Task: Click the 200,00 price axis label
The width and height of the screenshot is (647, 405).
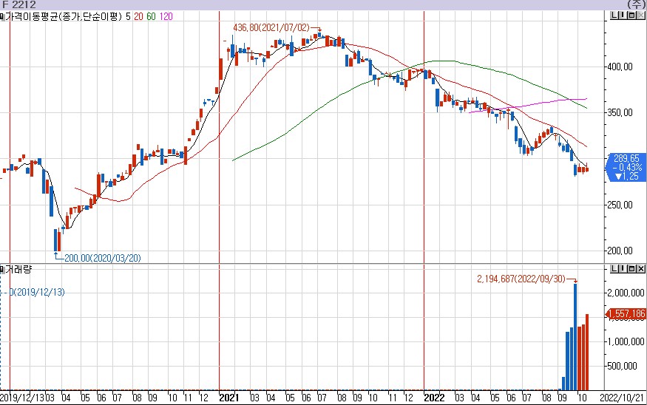Action: (620, 251)
